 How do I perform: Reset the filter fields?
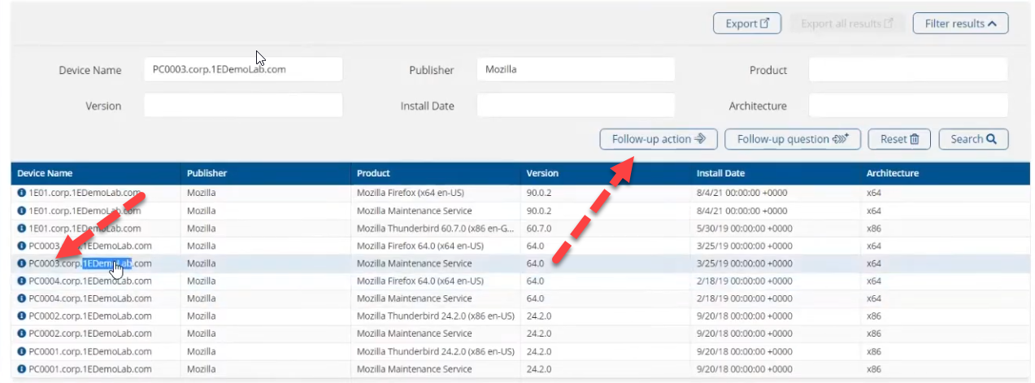899,139
